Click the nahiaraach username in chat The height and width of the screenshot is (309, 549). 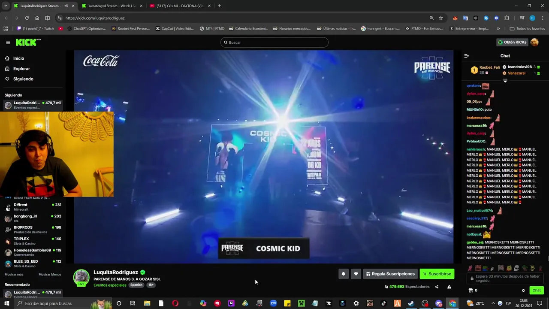pyautogui.click(x=476, y=149)
